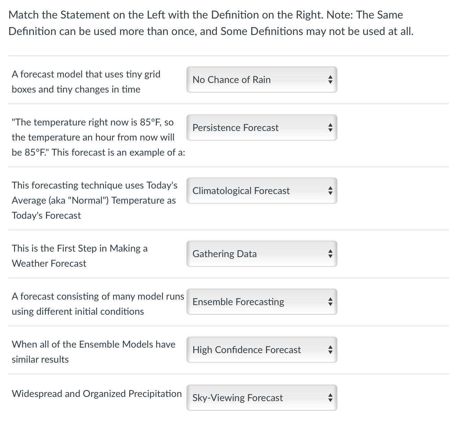The image size is (449, 423).
Task: Click the arrow icon beside "Ensemble Forecasting"
Action: point(330,302)
